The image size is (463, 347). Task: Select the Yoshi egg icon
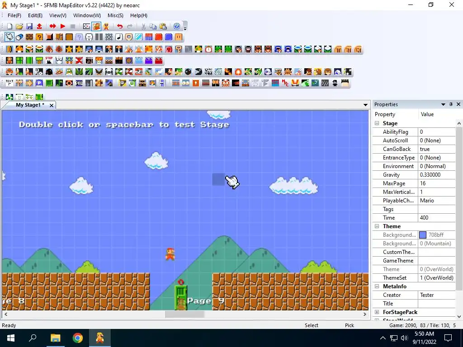pos(9,97)
